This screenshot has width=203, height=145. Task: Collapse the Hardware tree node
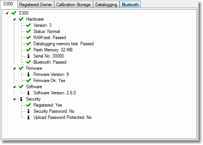pyautogui.click(x=14, y=19)
